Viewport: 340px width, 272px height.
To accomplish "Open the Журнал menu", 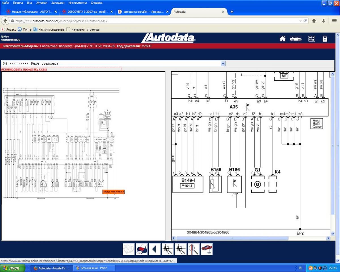I will click(42, 3).
